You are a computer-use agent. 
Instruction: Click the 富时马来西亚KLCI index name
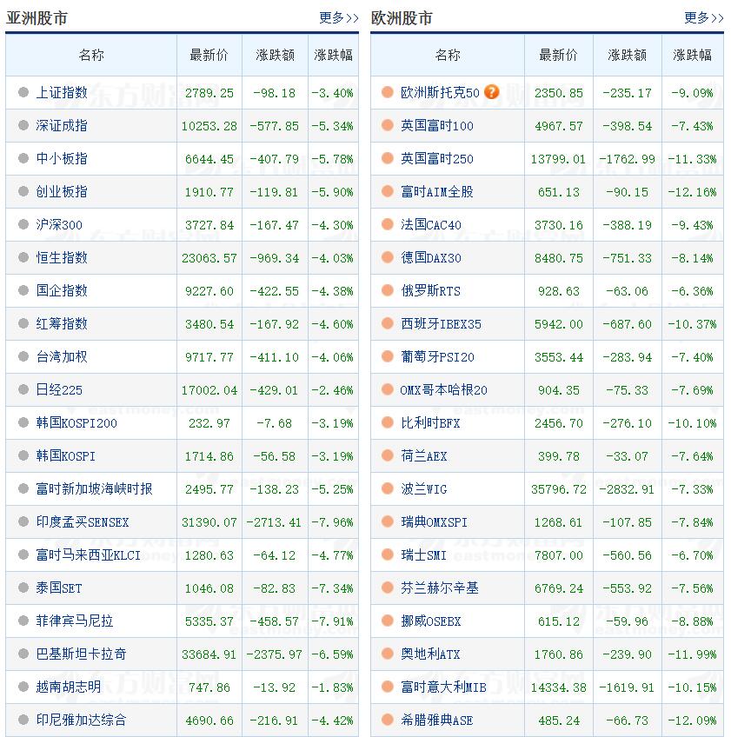coord(89,555)
